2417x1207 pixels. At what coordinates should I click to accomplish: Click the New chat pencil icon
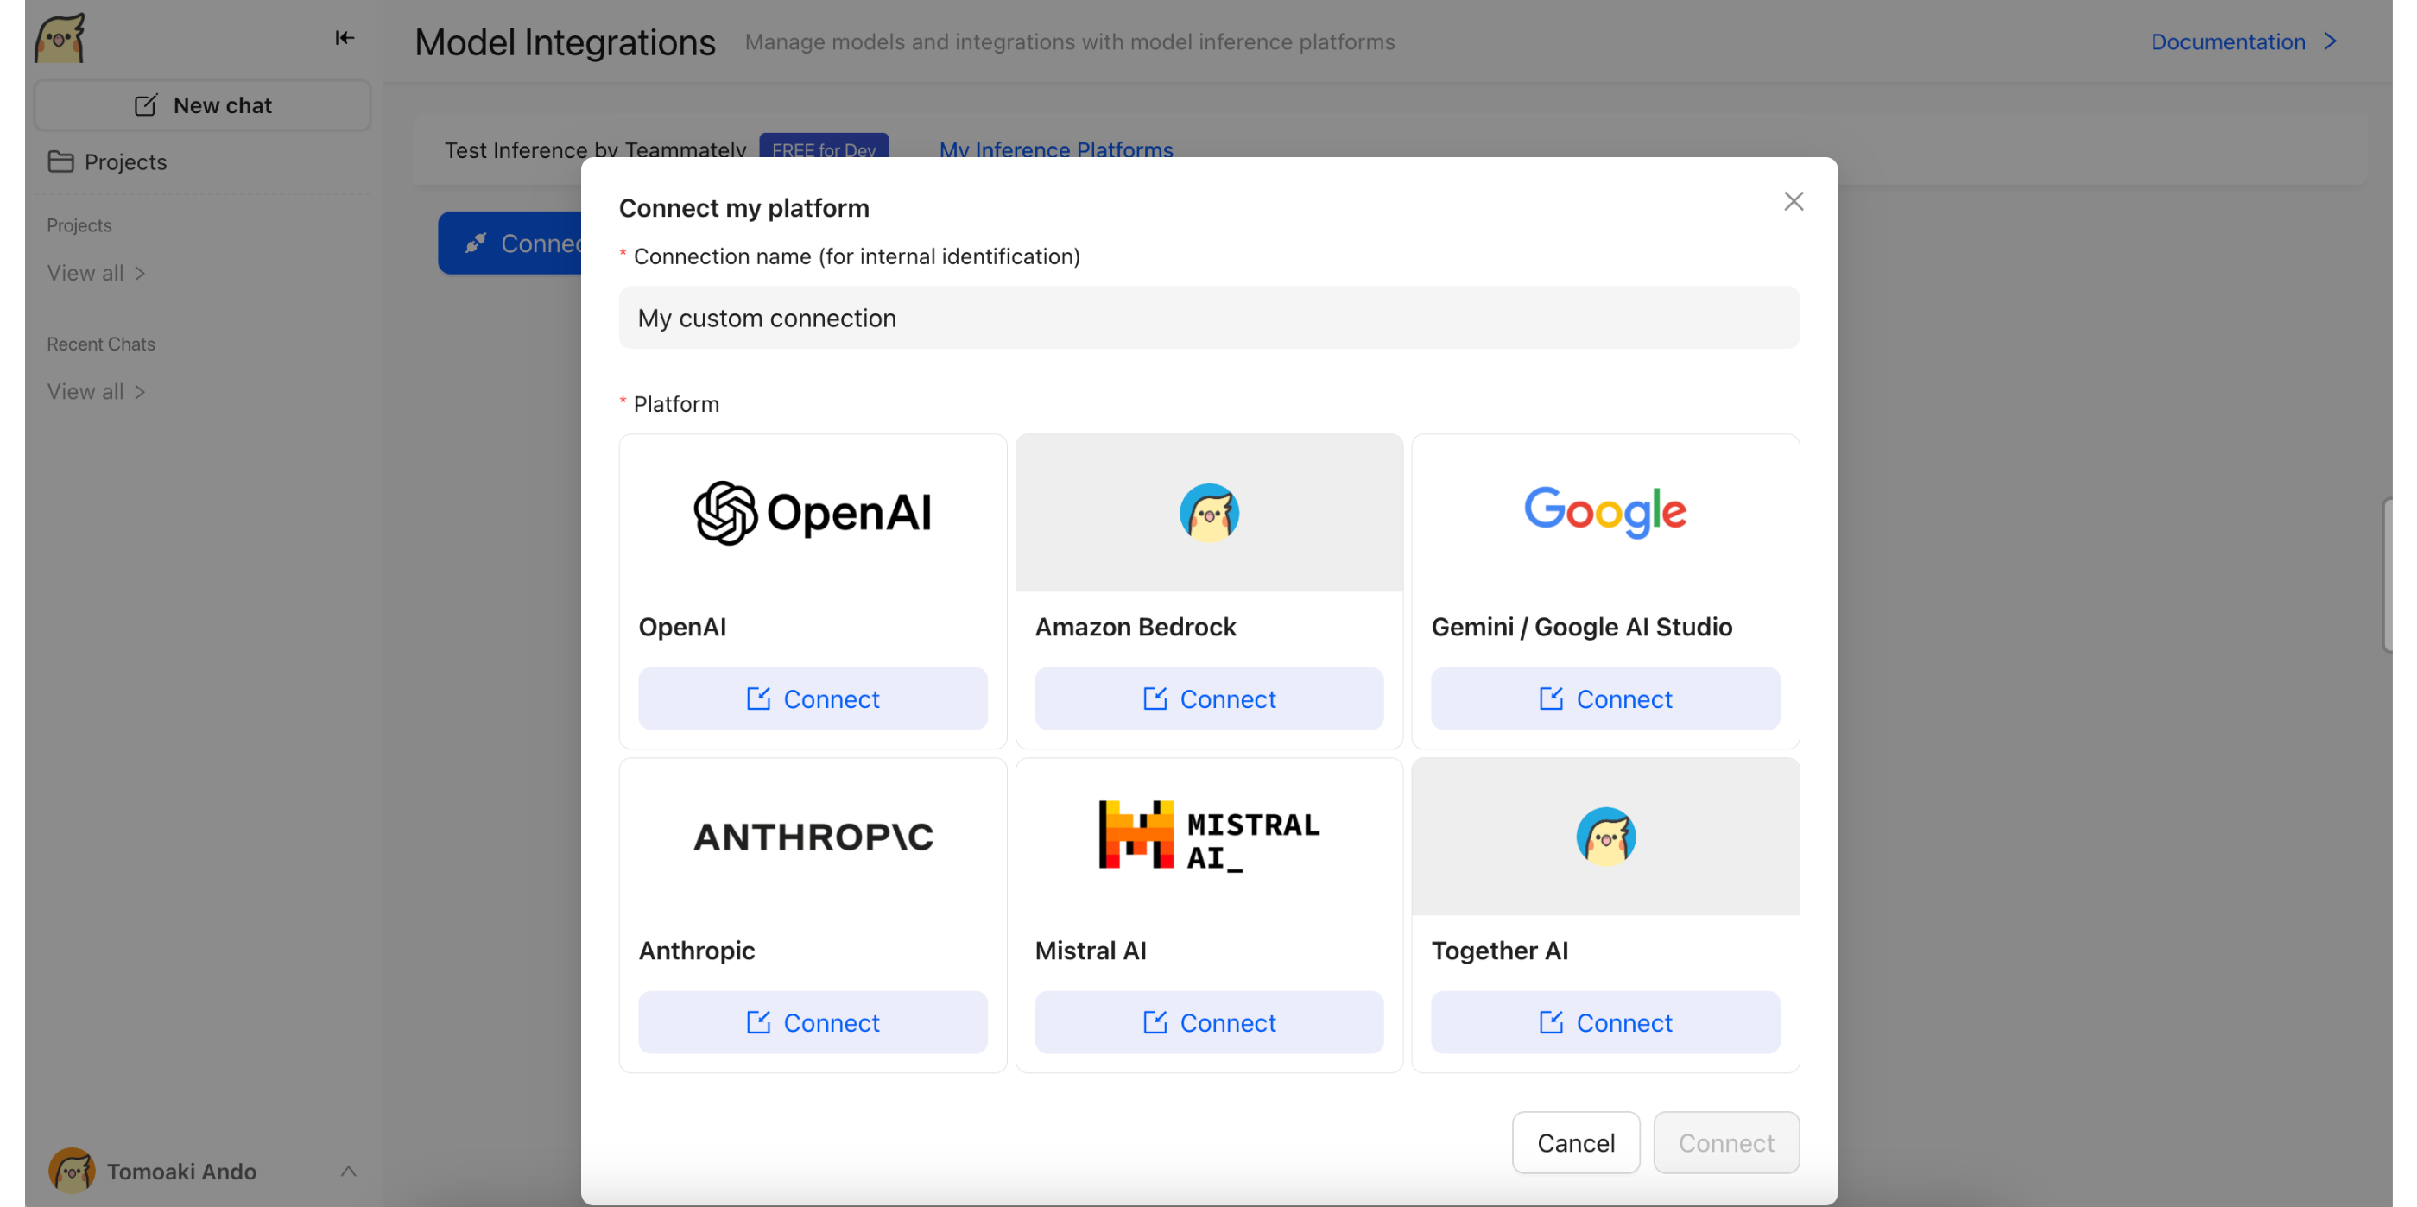[145, 105]
